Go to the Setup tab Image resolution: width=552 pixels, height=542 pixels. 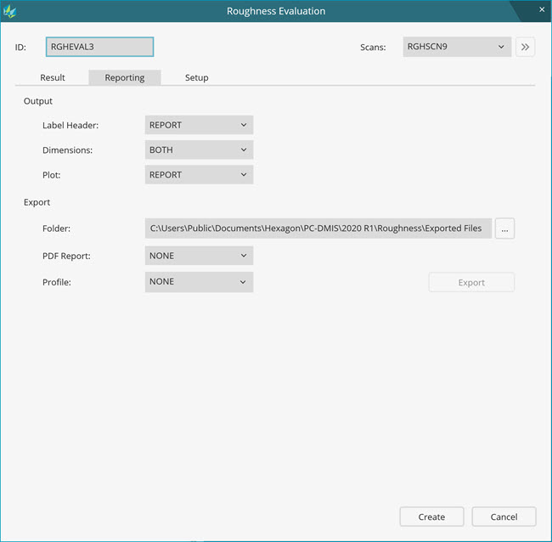197,77
